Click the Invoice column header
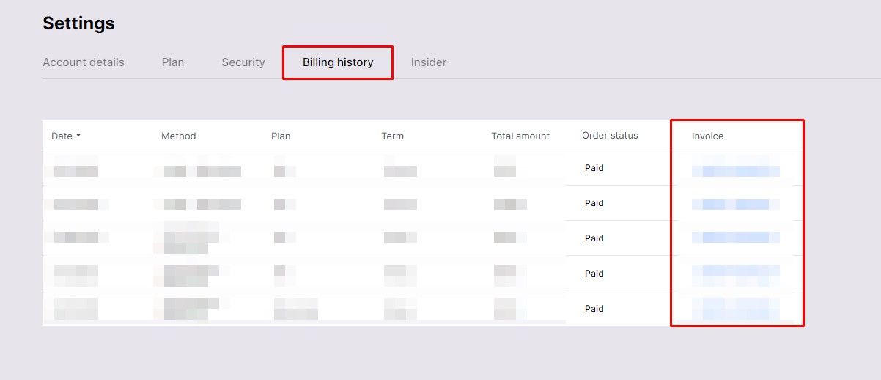The height and width of the screenshot is (380, 881). tap(707, 136)
